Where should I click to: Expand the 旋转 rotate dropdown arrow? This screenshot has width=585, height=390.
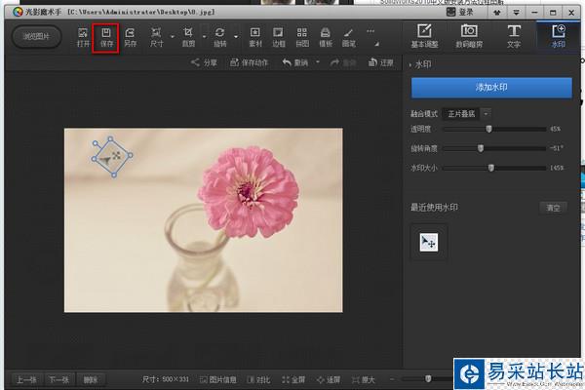(x=236, y=37)
